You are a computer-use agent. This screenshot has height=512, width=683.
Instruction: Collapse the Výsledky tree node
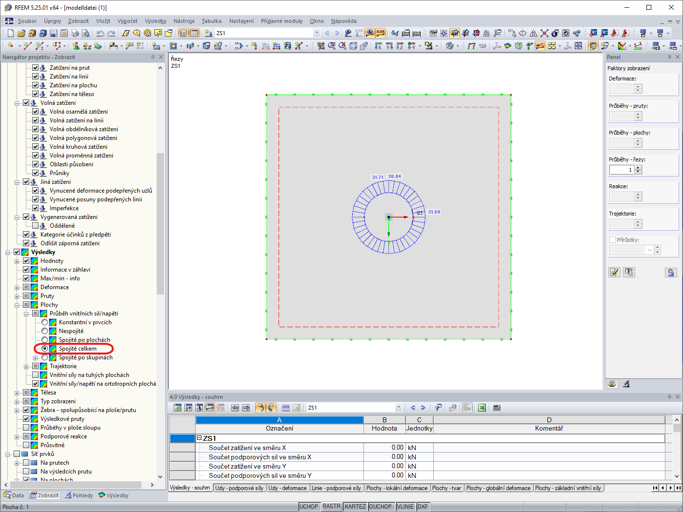click(8, 252)
